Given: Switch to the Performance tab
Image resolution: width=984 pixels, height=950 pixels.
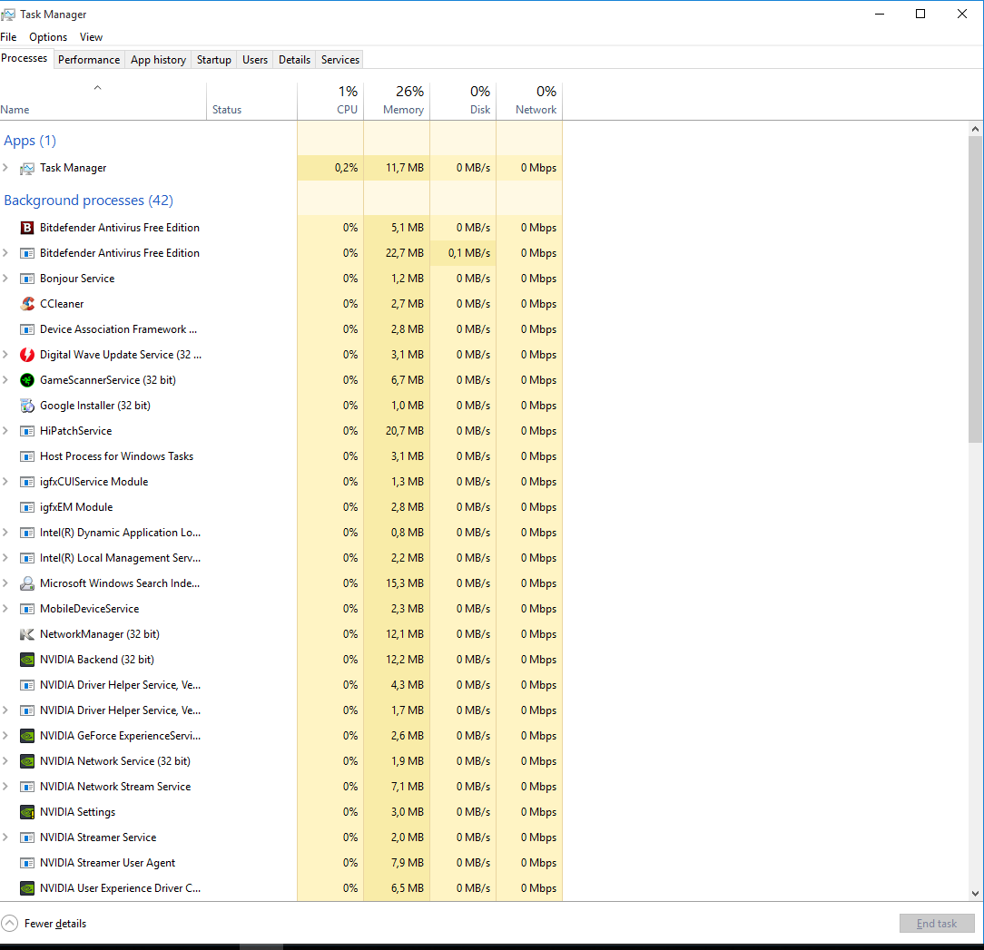Looking at the screenshot, I should (89, 60).
